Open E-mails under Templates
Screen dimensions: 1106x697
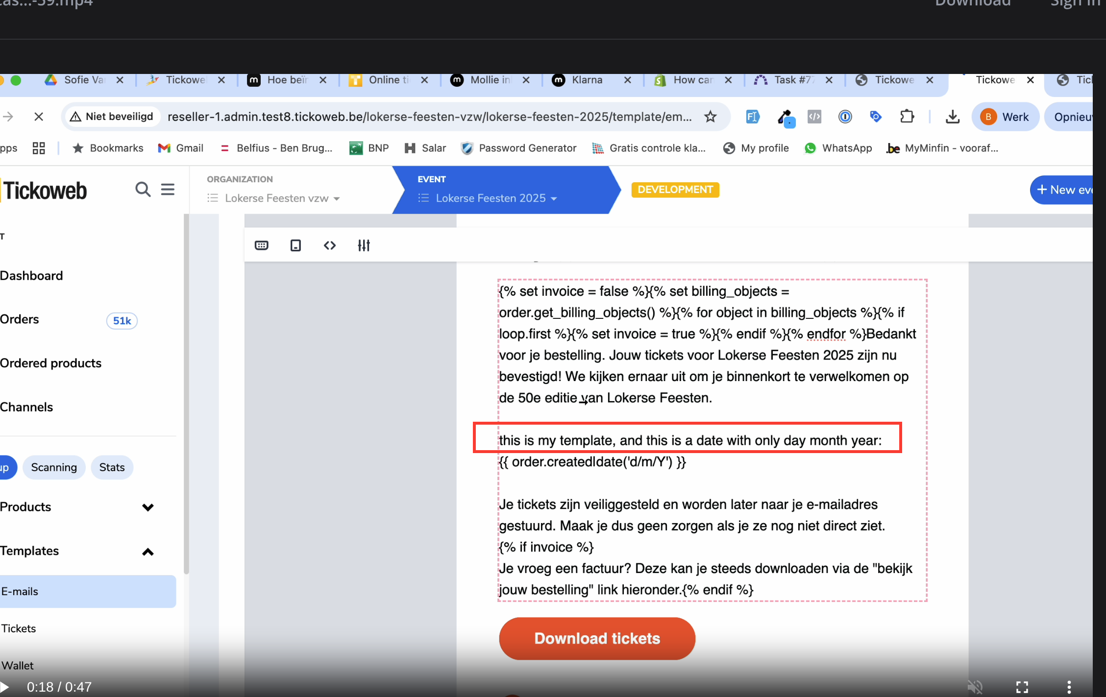click(x=88, y=591)
